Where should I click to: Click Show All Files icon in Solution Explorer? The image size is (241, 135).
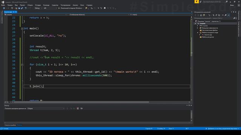(x=219, y=15)
